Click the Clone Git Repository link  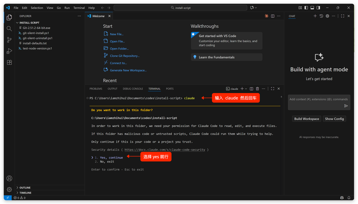click(x=124, y=56)
